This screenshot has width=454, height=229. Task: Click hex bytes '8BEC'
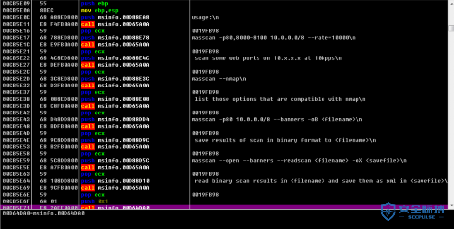pos(47,10)
